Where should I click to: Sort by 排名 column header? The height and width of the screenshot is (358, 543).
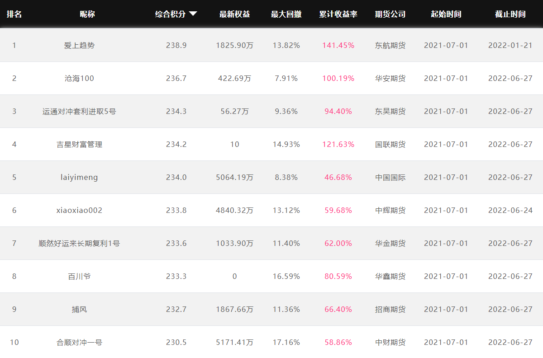[x=14, y=14]
